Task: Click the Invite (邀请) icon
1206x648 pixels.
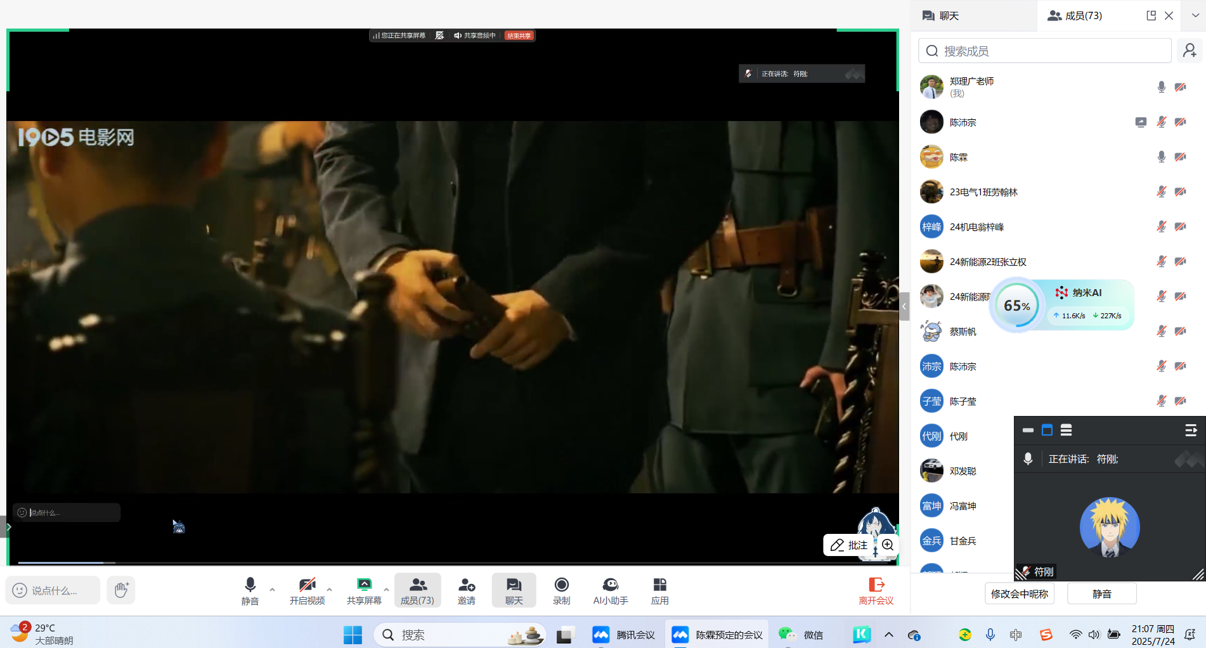Action: (466, 590)
